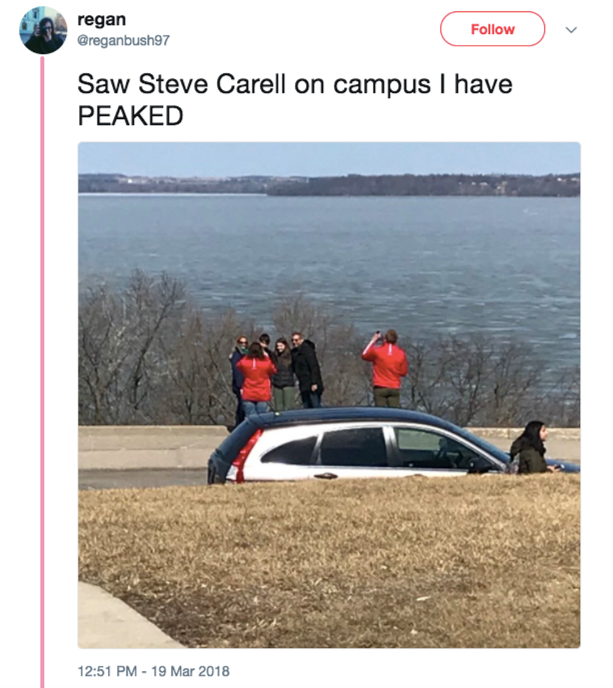
Task: Click the distant shoreline in the photo
Action: coord(329,185)
